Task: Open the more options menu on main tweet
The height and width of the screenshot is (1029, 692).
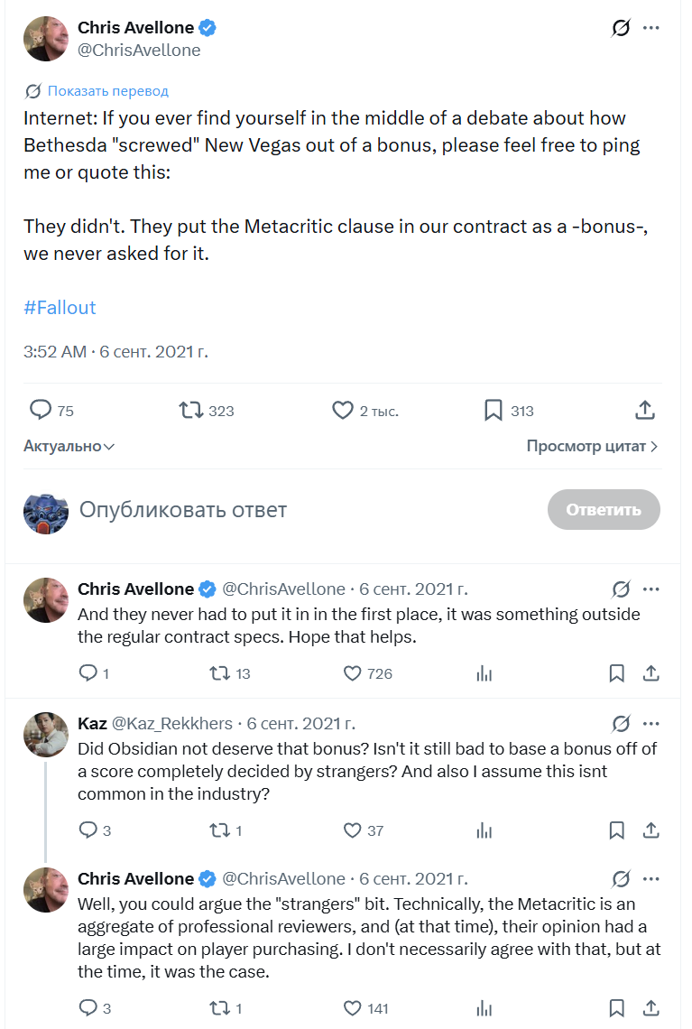Action: click(651, 28)
